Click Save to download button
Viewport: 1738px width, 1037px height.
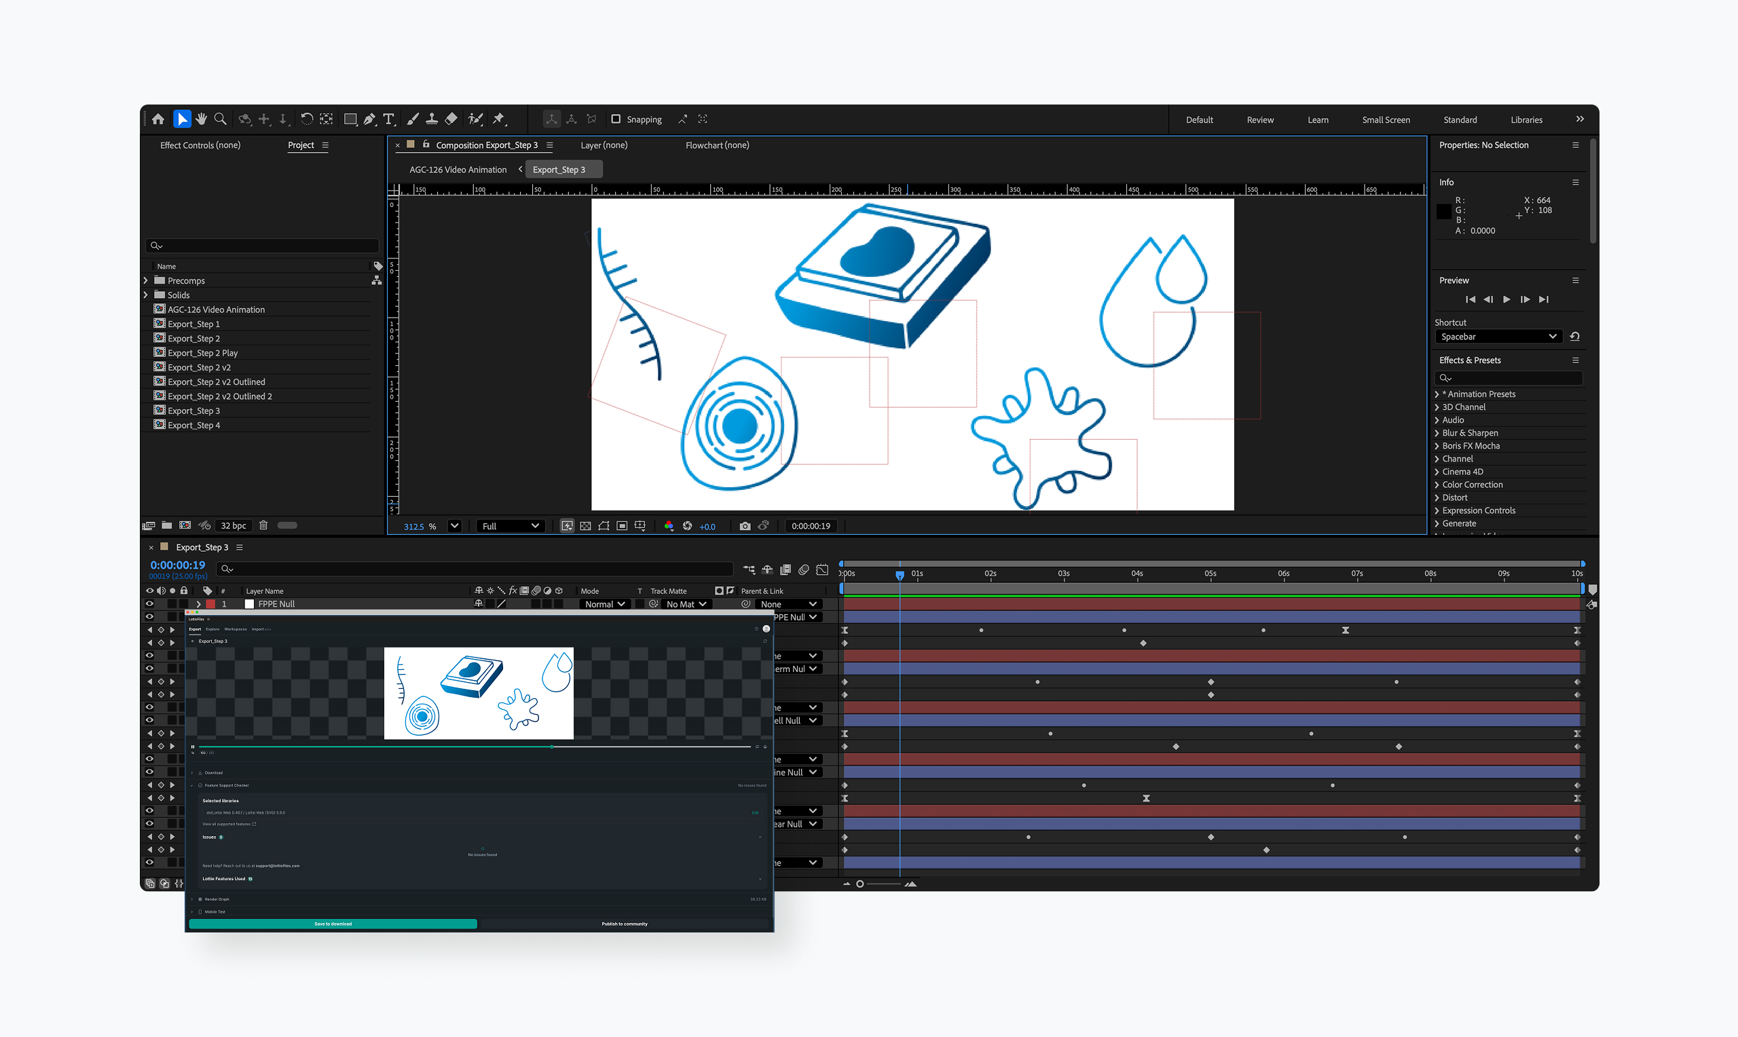[x=333, y=924]
